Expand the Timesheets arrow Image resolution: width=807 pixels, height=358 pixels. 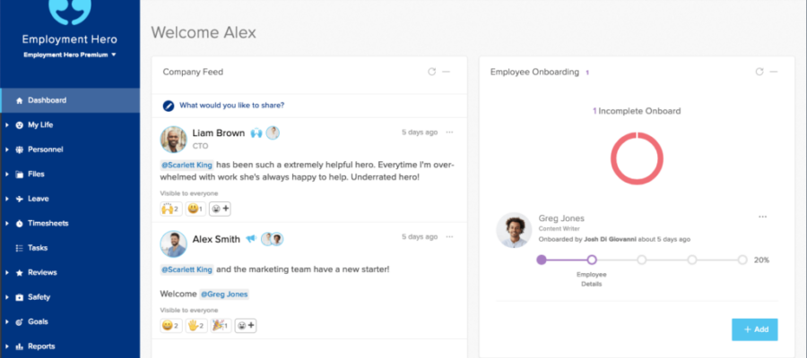pos(7,224)
